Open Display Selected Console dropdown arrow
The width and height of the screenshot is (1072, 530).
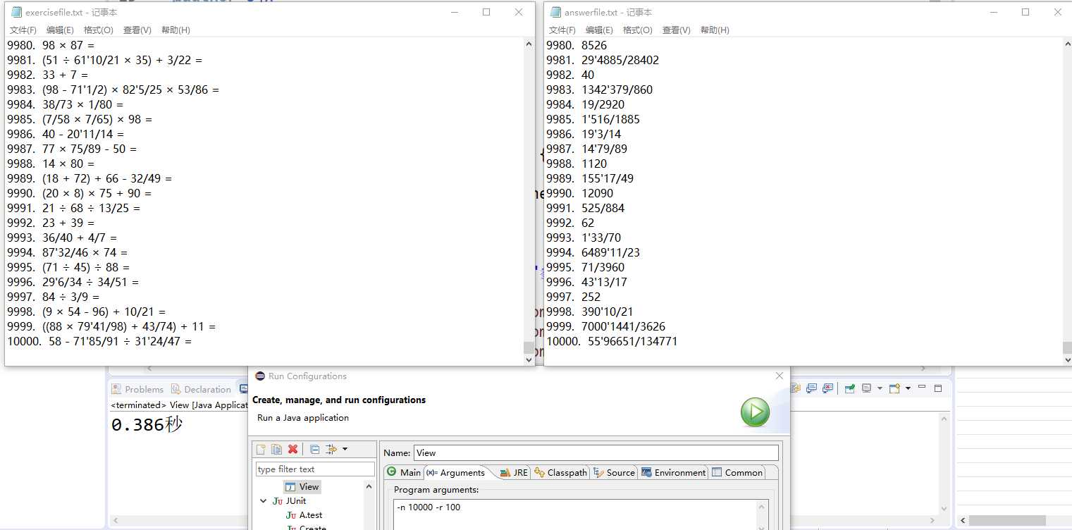(879, 388)
